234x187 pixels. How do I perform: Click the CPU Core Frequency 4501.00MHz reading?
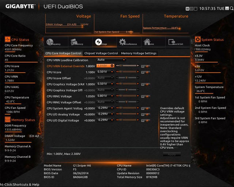pos(13,49)
